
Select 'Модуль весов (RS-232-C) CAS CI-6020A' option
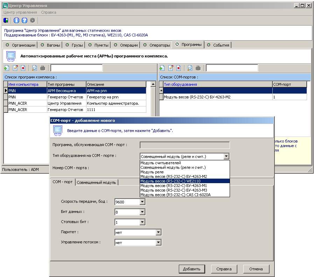click(x=175, y=194)
